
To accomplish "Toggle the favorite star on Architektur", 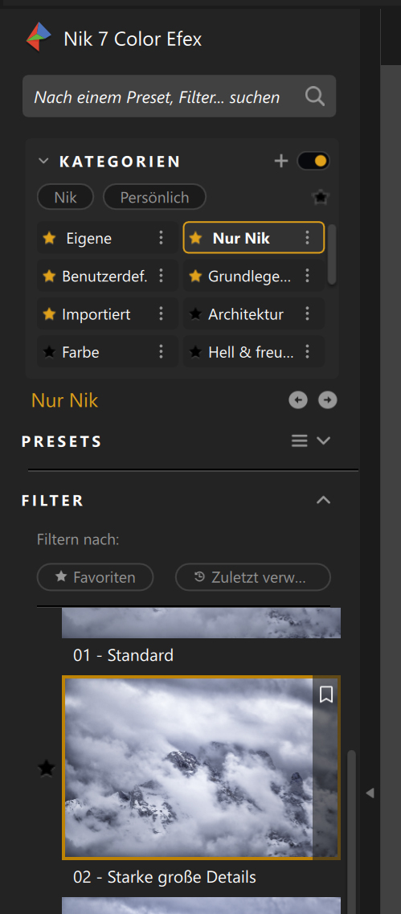I will (196, 315).
